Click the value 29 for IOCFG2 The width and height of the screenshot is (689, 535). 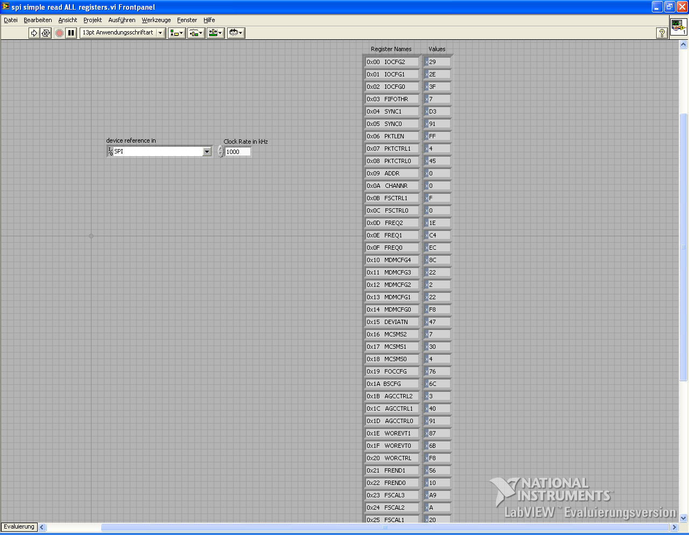point(439,62)
